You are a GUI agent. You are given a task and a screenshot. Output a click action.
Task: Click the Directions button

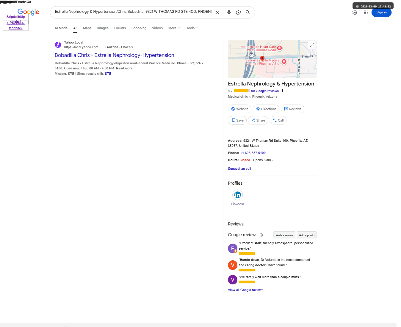pos(266,109)
